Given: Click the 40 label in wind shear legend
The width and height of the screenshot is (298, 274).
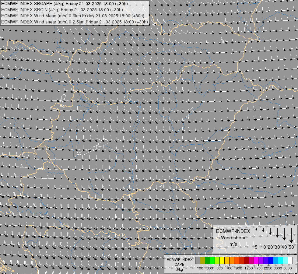Looking at the screenshot, I should click(x=284, y=247).
